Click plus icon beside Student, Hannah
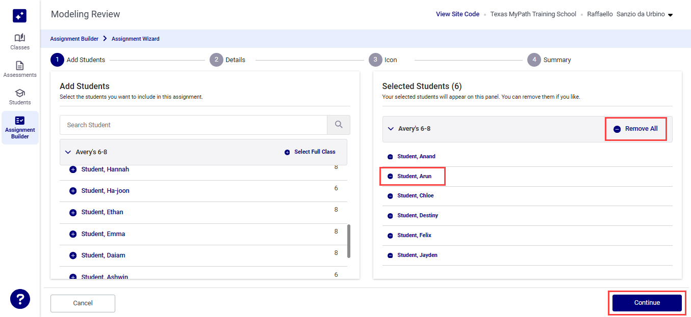Image resolution: width=691 pixels, height=317 pixels. tap(73, 169)
